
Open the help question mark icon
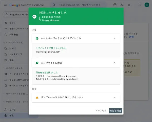pos(115,5)
